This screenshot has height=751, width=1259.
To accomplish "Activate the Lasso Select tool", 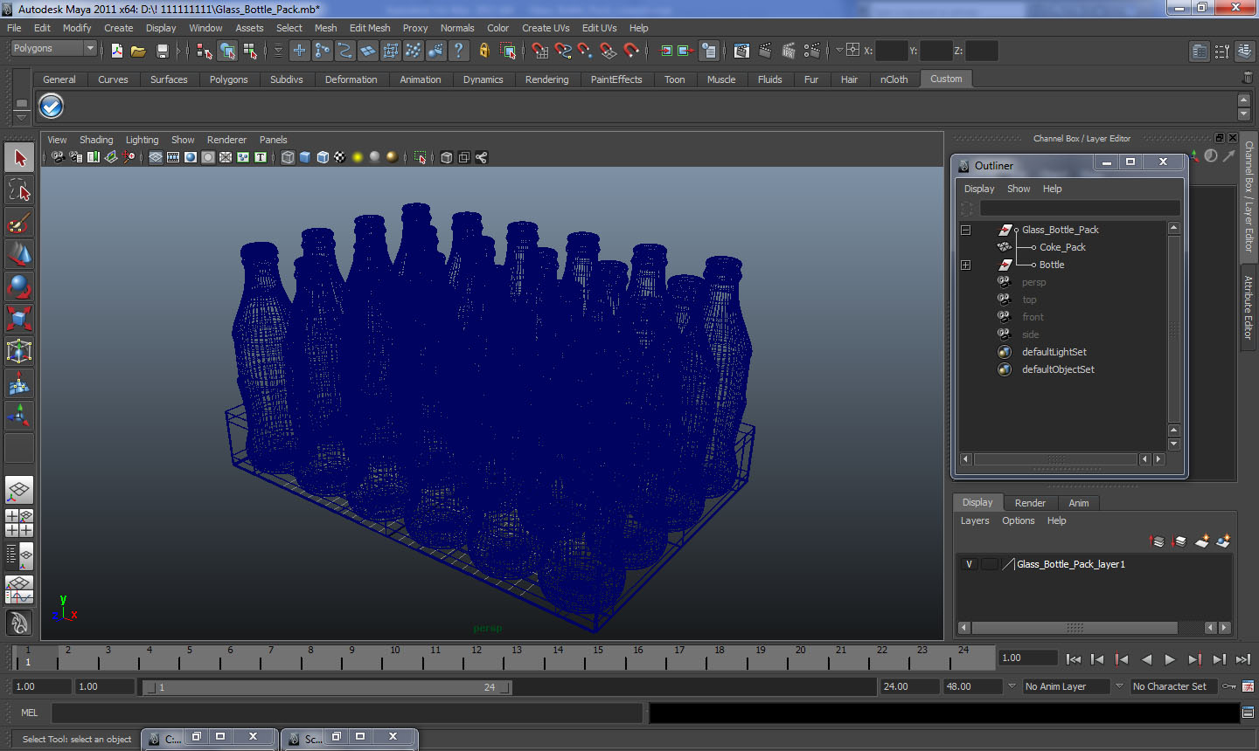I will point(19,189).
